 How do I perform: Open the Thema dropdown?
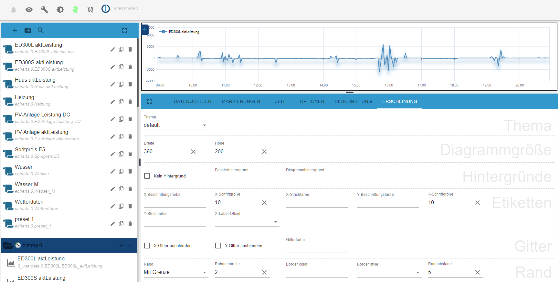click(176, 125)
